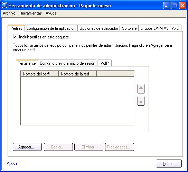Image resolution: width=188 pixels, height=172 pixels.
Task: Open the Archivo menu
Action: [x=9, y=13]
